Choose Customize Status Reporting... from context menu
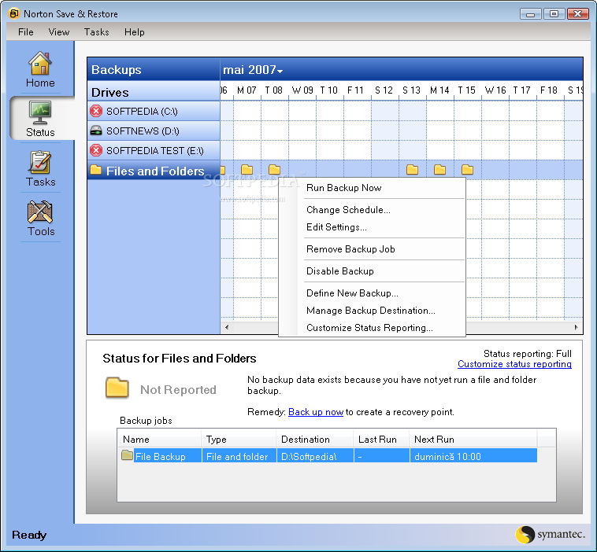 (x=372, y=328)
